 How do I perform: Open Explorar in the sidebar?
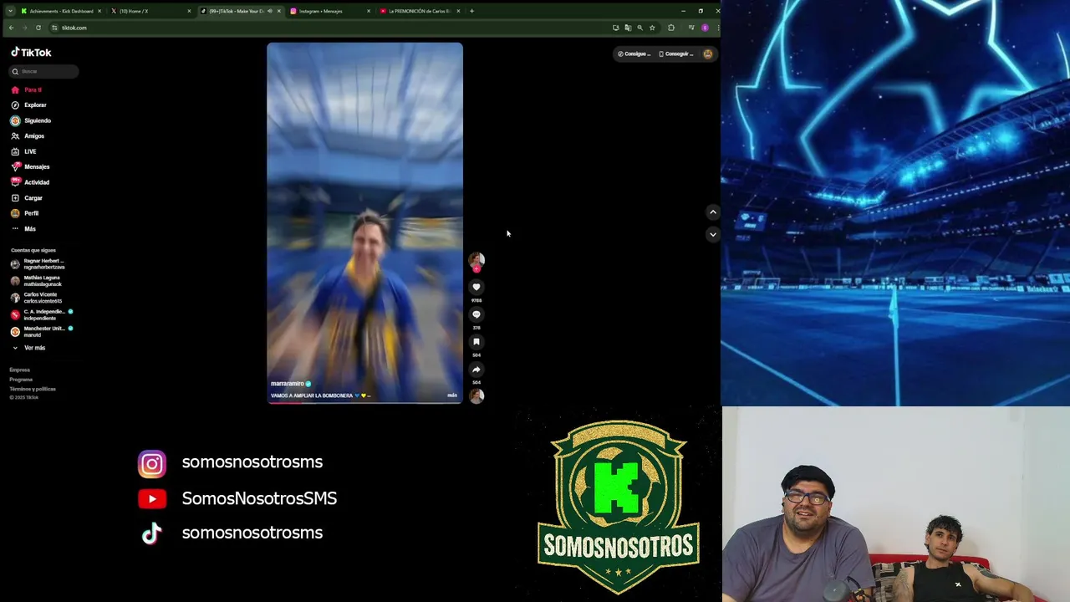(x=28, y=105)
